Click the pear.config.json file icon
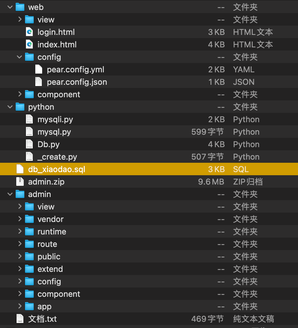 pyautogui.click(x=39, y=82)
